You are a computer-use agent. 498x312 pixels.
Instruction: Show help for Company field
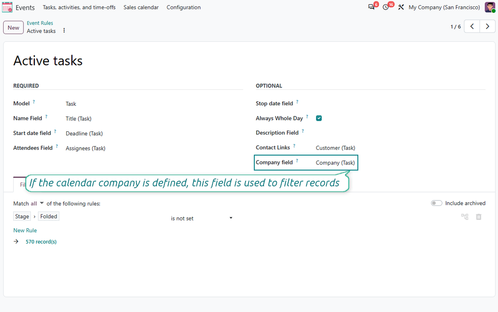297,161
